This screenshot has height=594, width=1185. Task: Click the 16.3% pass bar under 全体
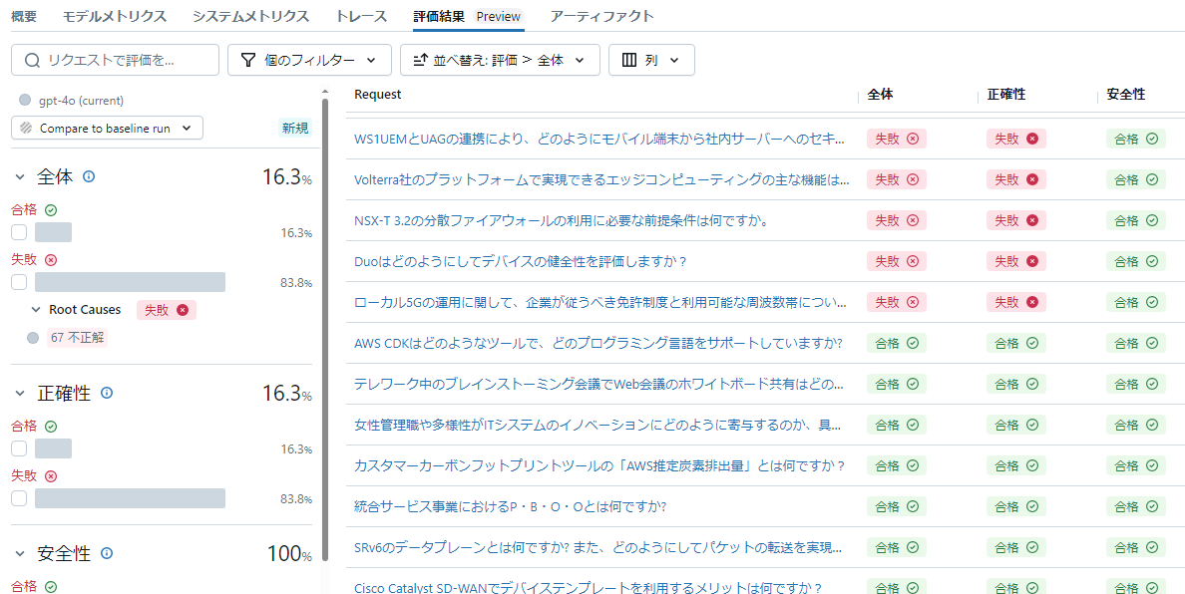point(53,232)
